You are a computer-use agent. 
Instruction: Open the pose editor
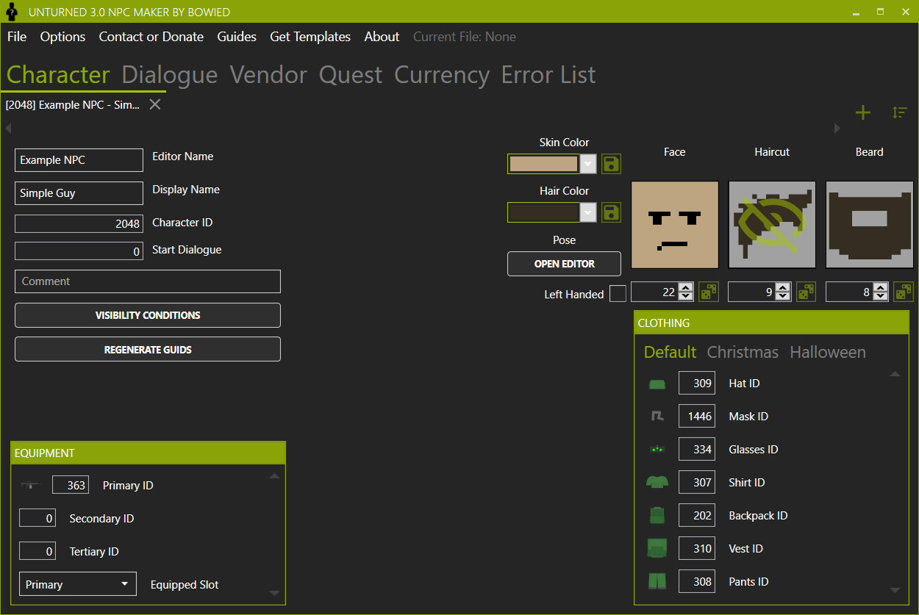564,264
